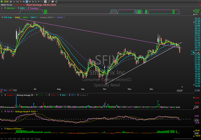The width and height of the screenshot is (201, 140).
Task: Open the bar spacing icon in top toolbar
Action: click(x=42, y=2)
